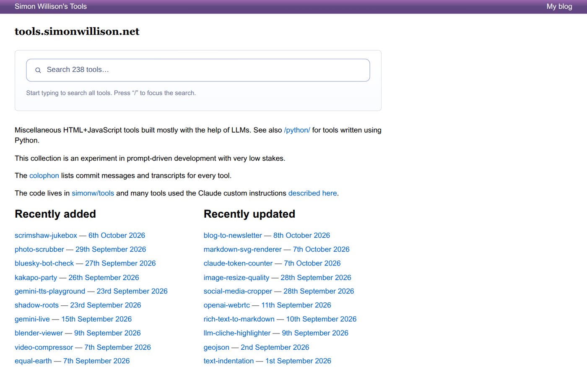Click the '29th September 2026' date
Image resolution: width=587 pixels, height=367 pixels.
pyautogui.click(x=111, y=249)
